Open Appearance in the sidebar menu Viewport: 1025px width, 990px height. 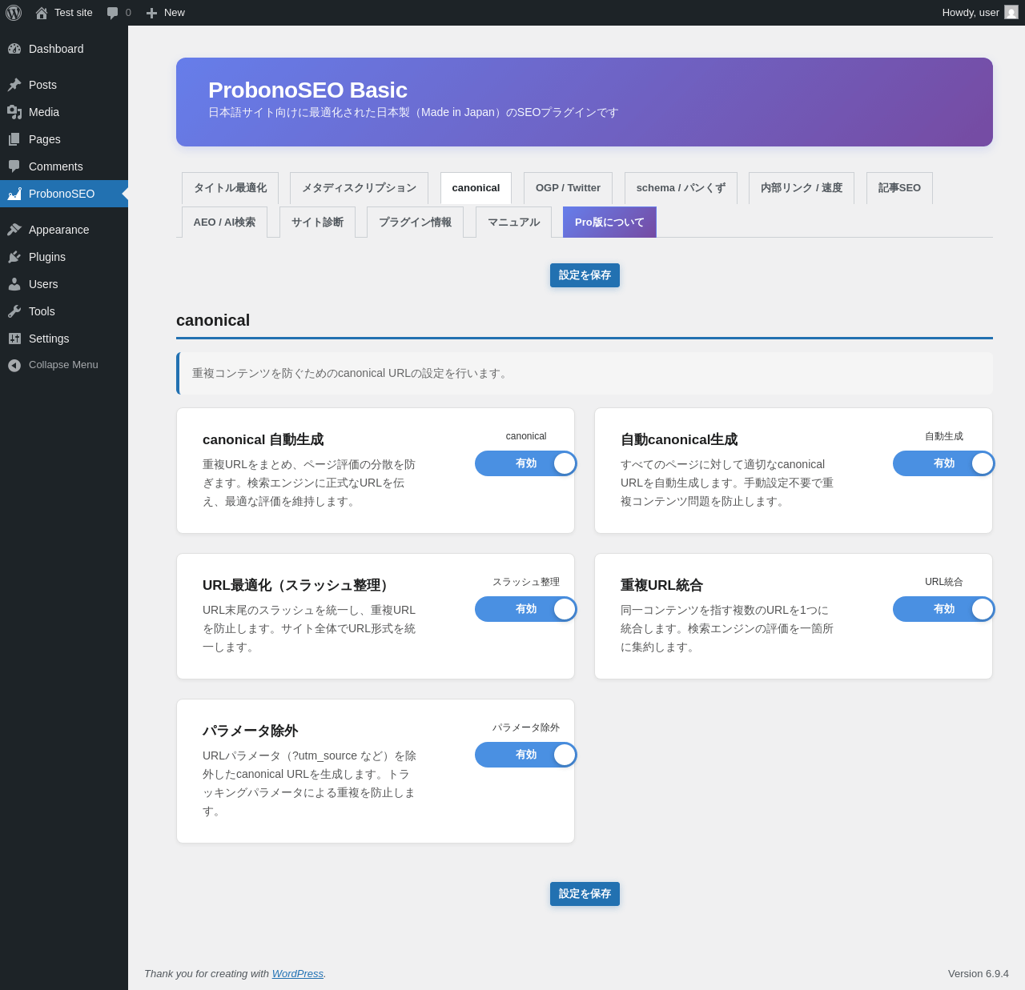click(64, 230)
